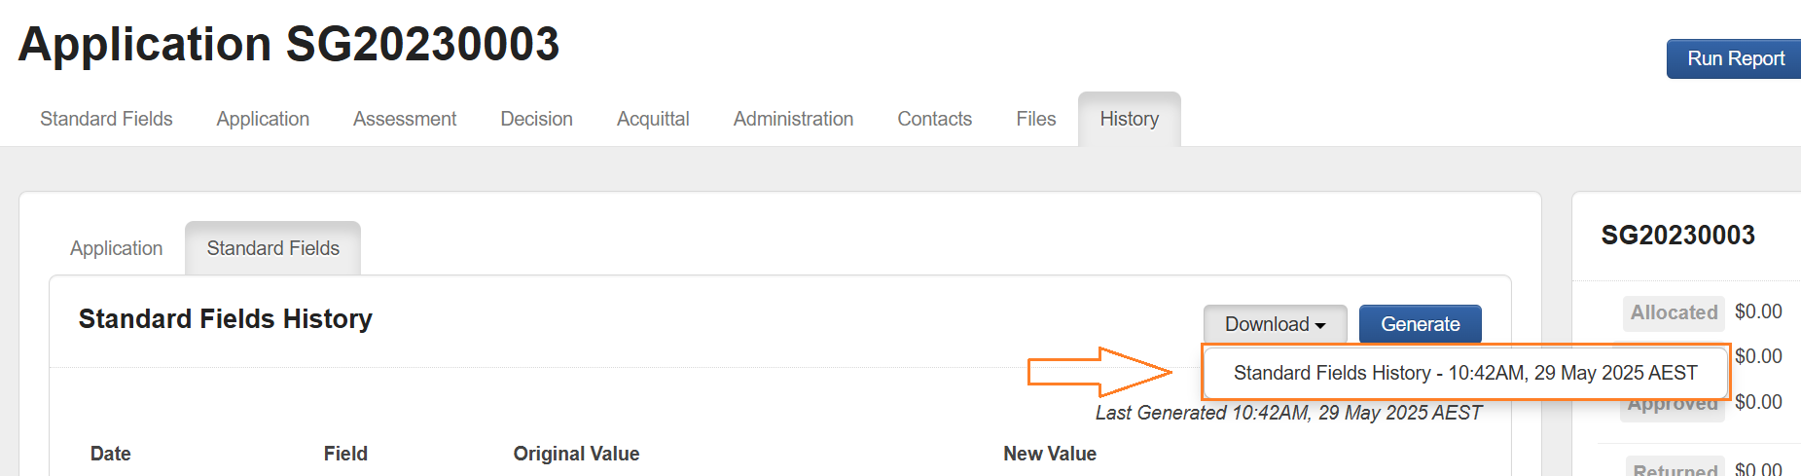Image resolution: width=1801 pixels, height=476 pixels.
Task: Switch to the Administration tab
Action: pos(793,119)
